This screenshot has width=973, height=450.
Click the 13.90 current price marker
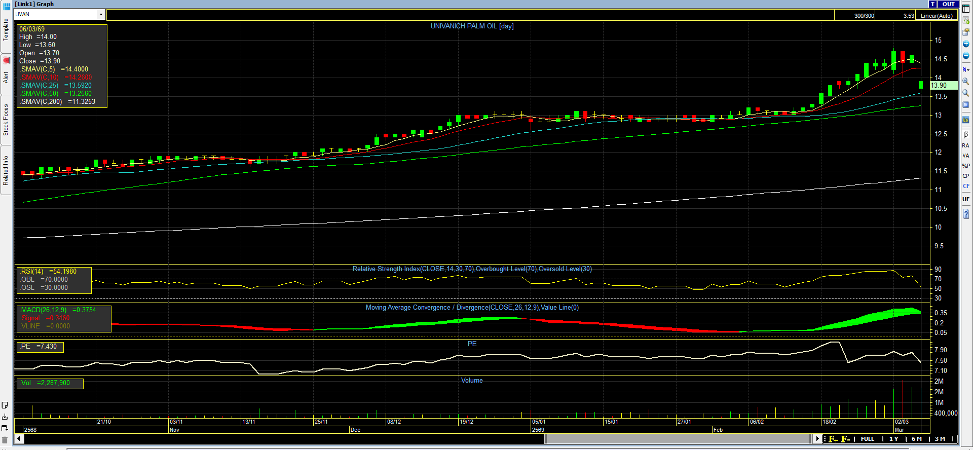tap(944, 86)
